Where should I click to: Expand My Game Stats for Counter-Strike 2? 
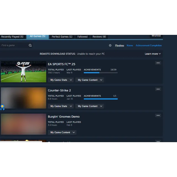[61, 106]
